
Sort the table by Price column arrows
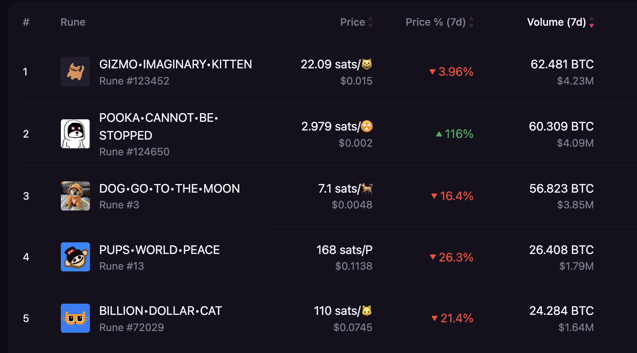click(370, 22)
